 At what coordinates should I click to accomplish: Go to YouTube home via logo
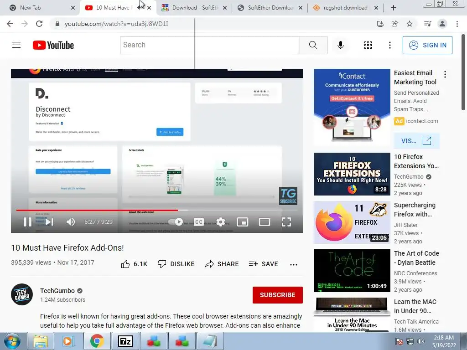click(53, 45)
